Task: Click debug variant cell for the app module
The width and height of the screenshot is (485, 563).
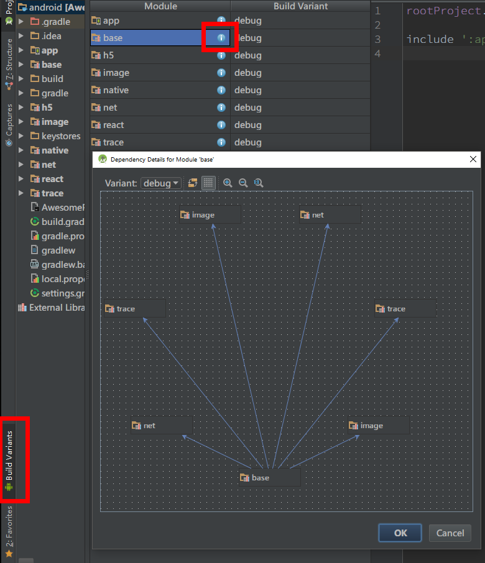Action: tap(300, 21)
